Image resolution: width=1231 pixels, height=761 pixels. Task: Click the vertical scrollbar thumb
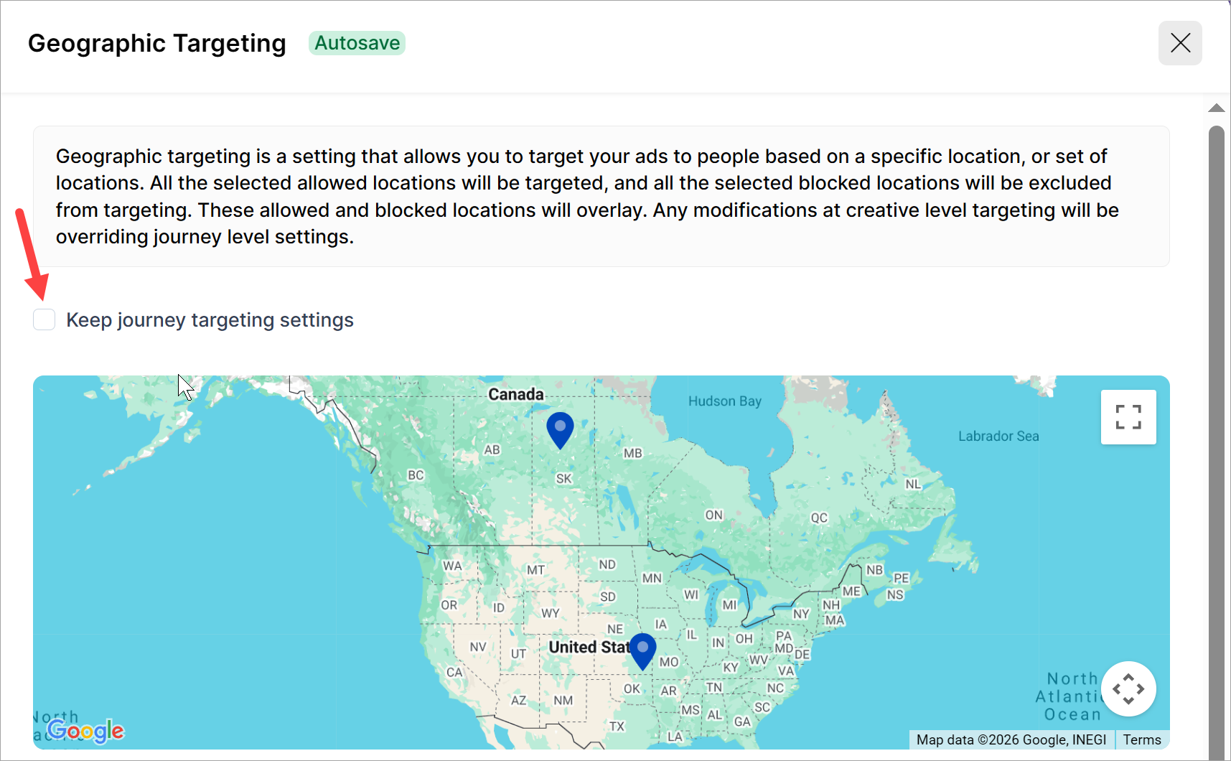(x=1216, y=431)
